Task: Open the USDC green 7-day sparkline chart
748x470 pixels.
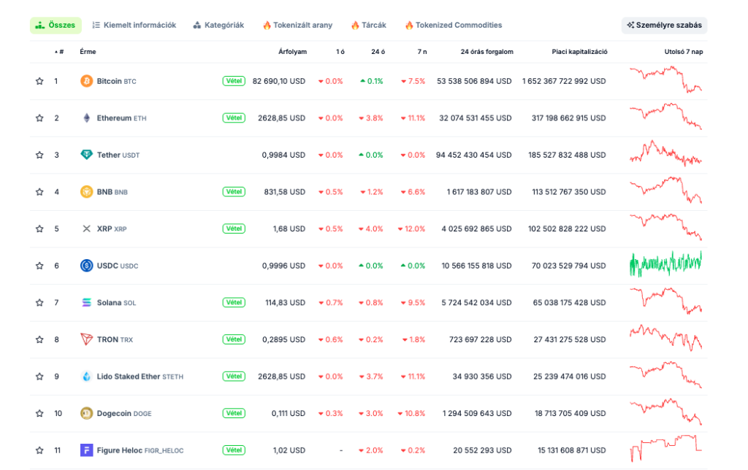Action: (x=665, y=265)
